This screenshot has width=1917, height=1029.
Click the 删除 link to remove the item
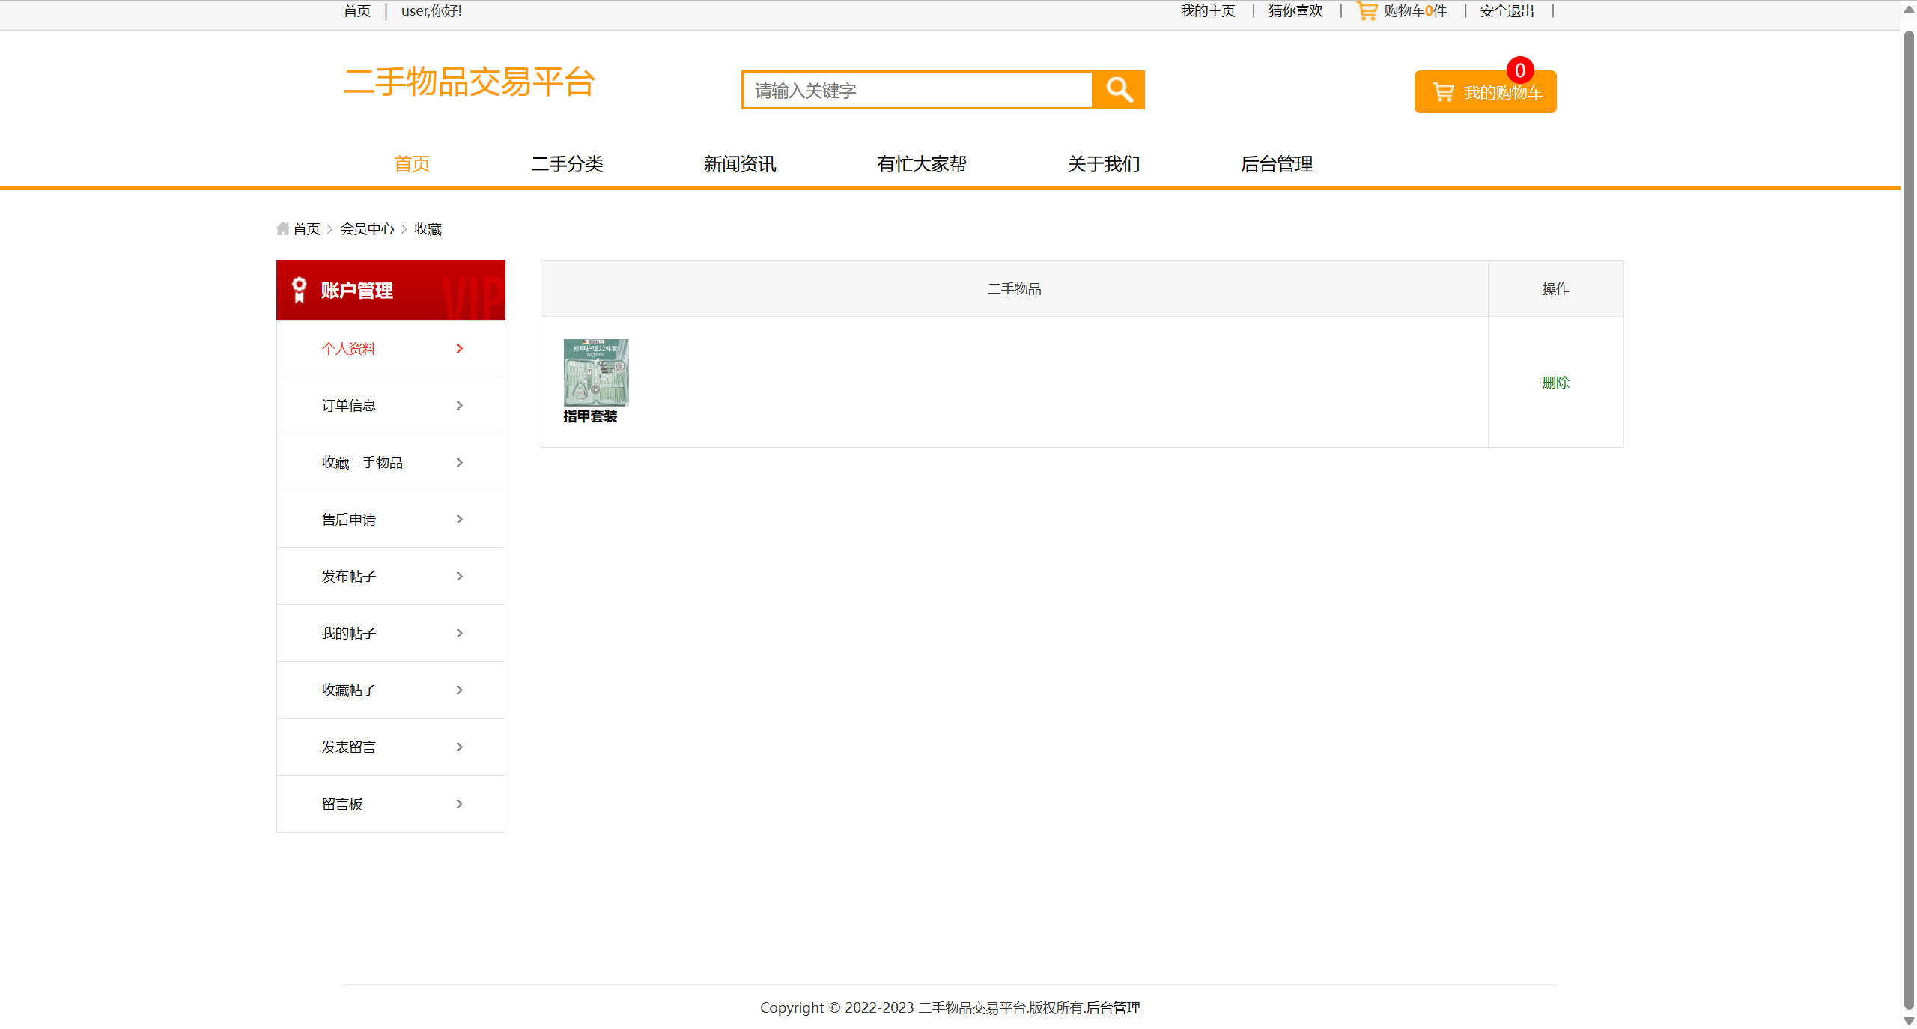[1556, 382]
